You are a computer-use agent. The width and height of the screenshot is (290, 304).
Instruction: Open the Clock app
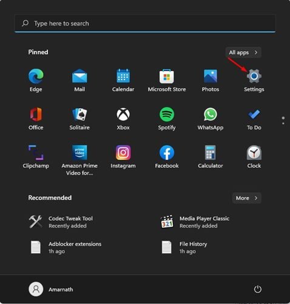(254, 157)
